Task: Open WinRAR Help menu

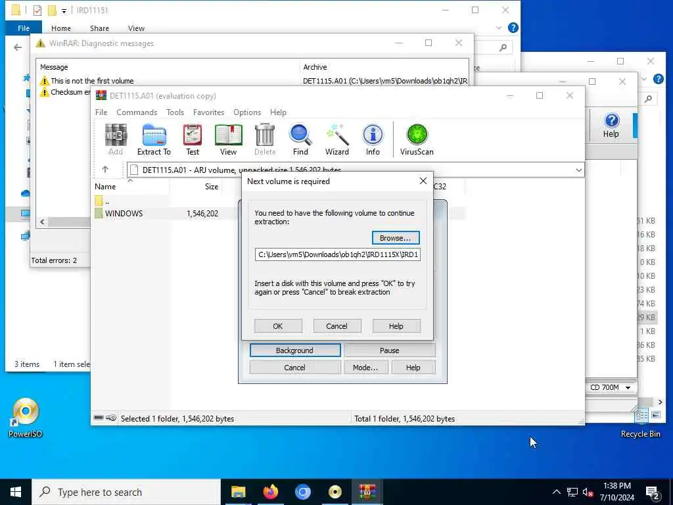Action: point(278,112)
